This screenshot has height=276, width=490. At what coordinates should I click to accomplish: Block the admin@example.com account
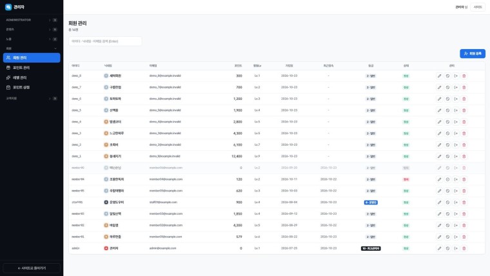tap(447, 248)
